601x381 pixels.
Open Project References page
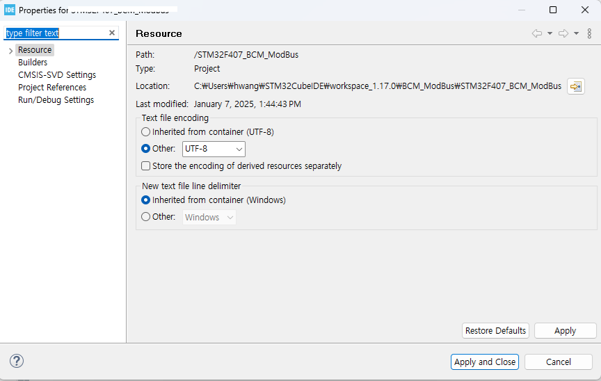52,88
